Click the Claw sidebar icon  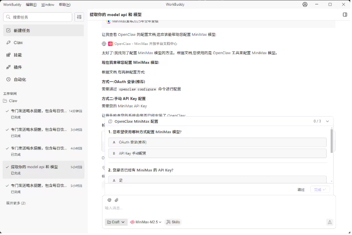[x=8, y=42]
